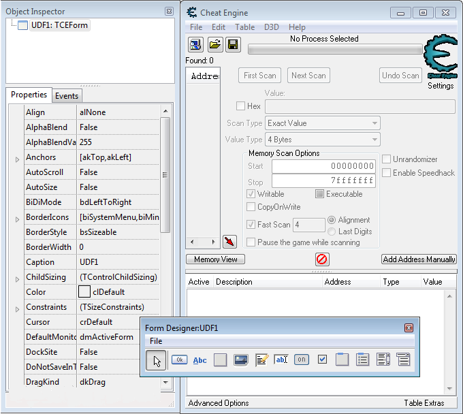This screenshot has width=463, height=414.
Task: Select the arrow pointer tool in Form Designer
Action: click(156, 360)
